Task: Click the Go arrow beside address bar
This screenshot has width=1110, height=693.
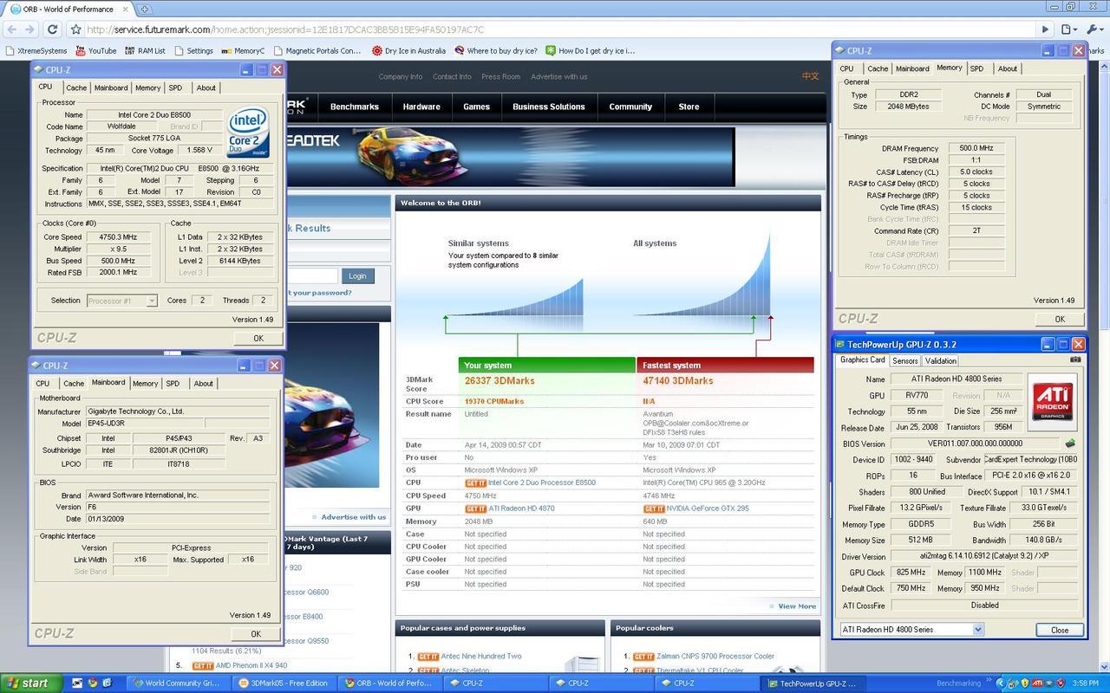Action: tap(1045, 29)
